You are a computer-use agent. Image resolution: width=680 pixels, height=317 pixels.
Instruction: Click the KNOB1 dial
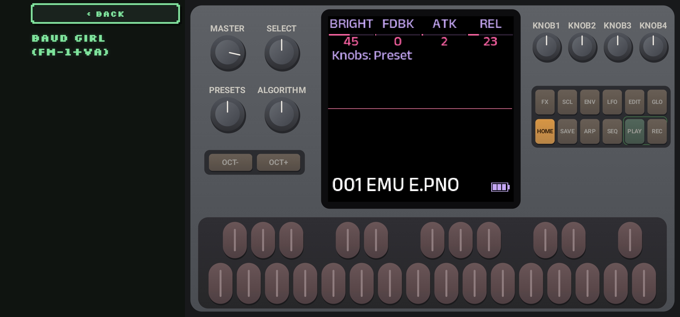[547, 47]
